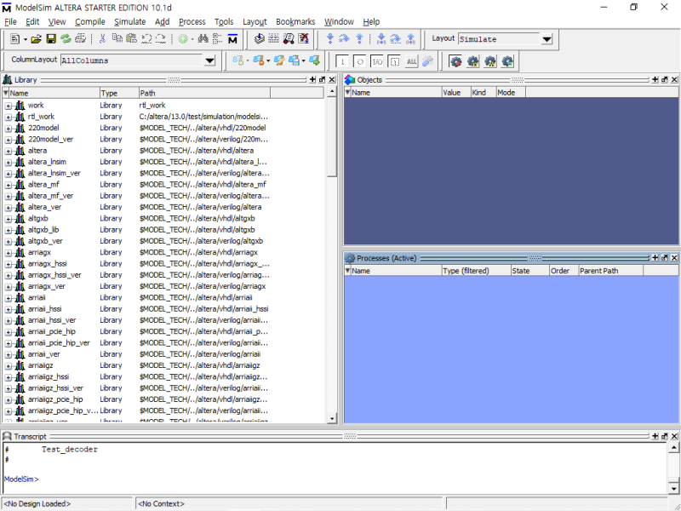Screen dimensions: 681x511
Task: Click the Find binoculars icon
Action: 203,38
